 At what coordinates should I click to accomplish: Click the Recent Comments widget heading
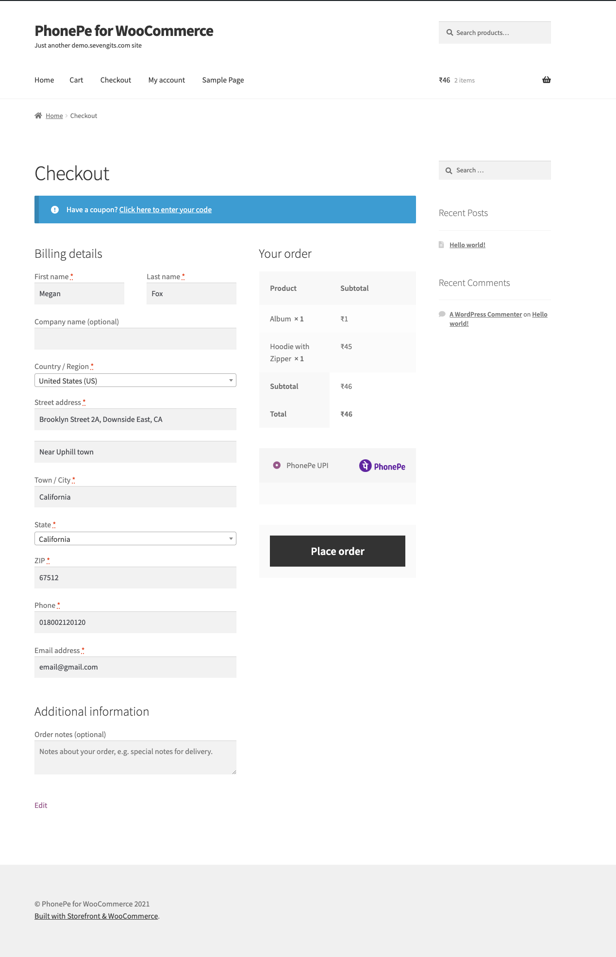474,283
